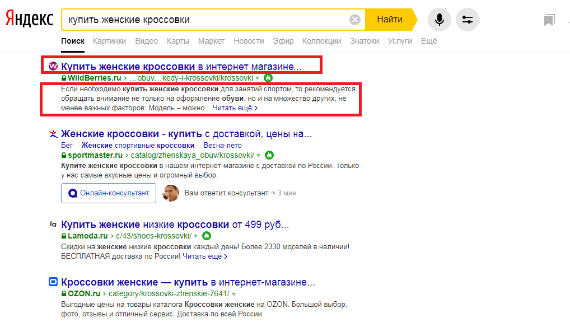Click Turbo badge next to WildBerries URL

pos(268,78)
